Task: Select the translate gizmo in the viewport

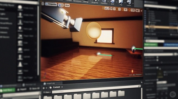Action: 103,8
